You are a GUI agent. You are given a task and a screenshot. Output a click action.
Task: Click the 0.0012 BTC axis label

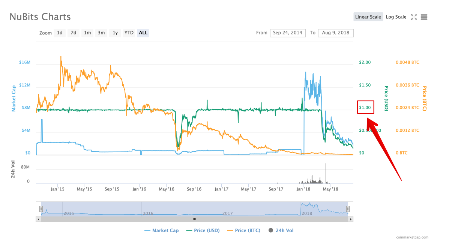pyautogui.click(x=407, y=130)
